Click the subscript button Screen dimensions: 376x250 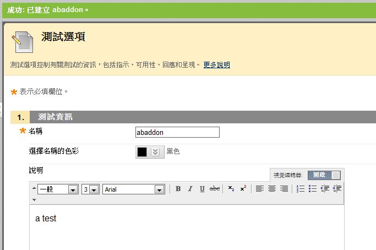[x=231, y=189]
